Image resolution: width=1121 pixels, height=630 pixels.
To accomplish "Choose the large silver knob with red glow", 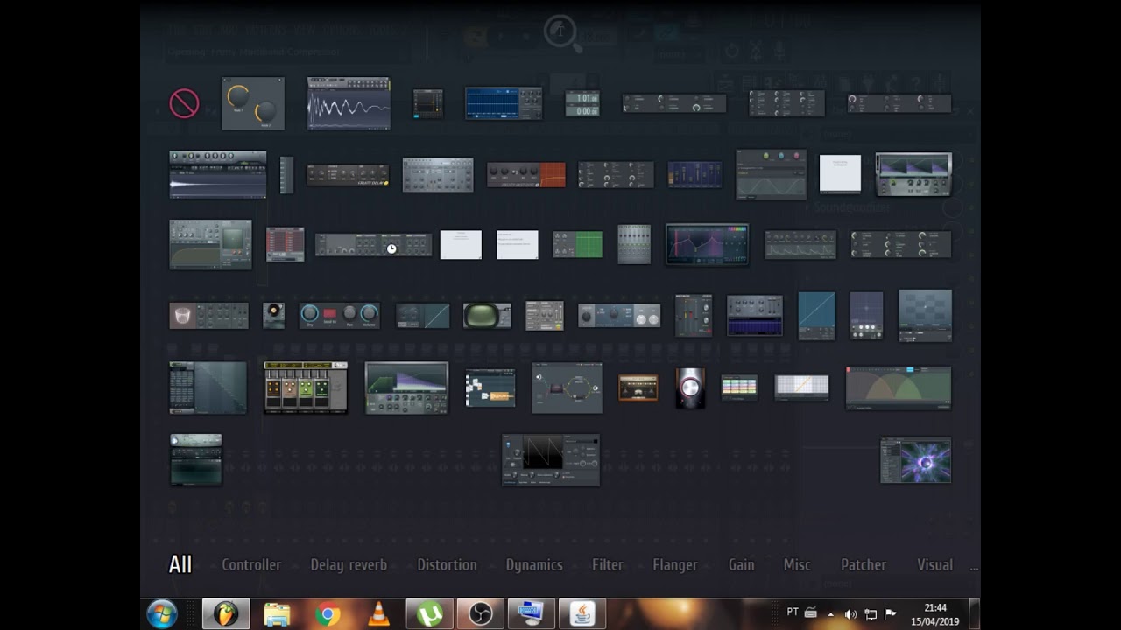I will coord(690,387).
